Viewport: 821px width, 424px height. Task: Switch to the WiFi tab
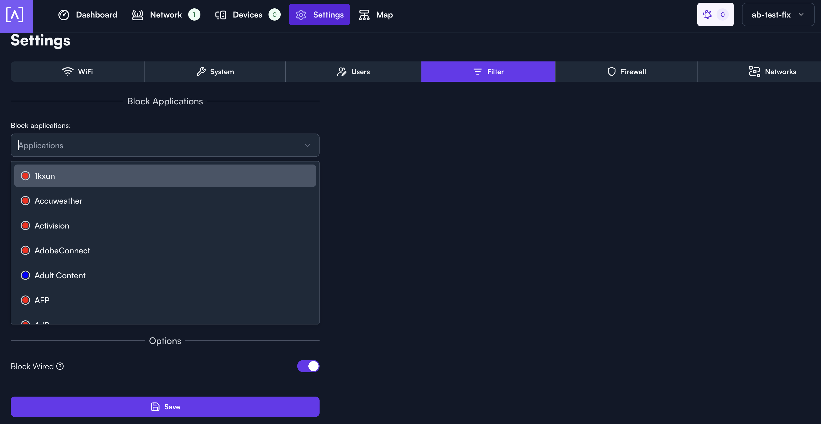point(77,72)
